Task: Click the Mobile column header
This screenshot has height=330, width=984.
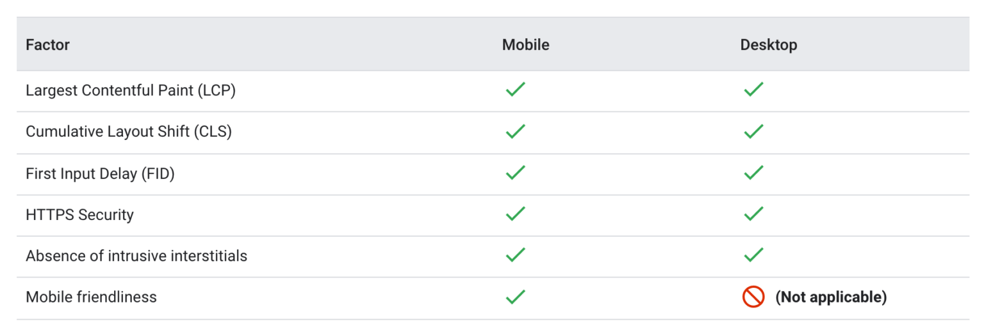Action: pyautogui.click(x=525, y=45)
